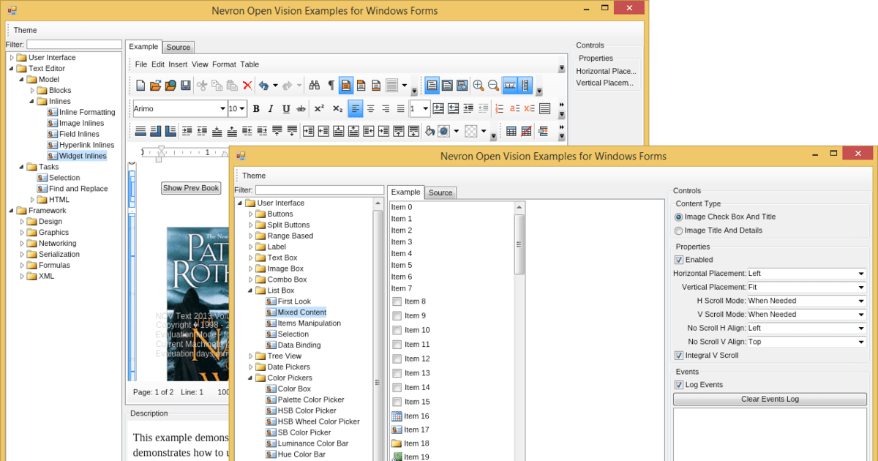The height and width of the screenshot is (461, 878).
Task: Toggle Bold formatting
Action: coord(256,109)
